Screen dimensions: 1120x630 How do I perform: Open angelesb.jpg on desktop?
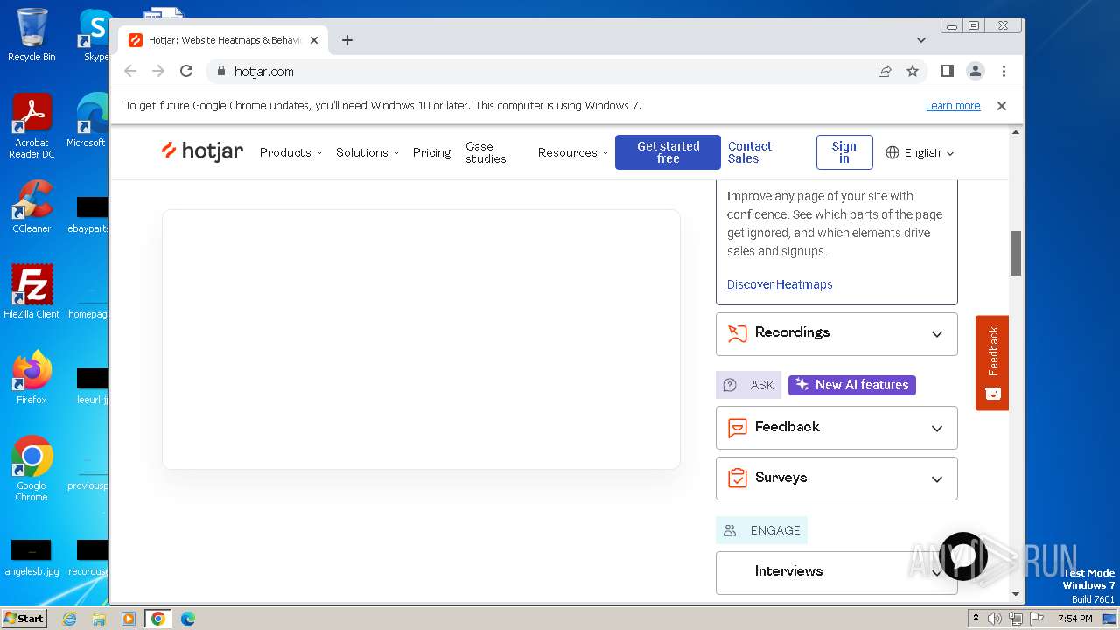point(31,558)
